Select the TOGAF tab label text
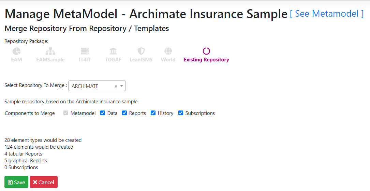This screenshot has width=370, height=191. (x=113, y=59)
